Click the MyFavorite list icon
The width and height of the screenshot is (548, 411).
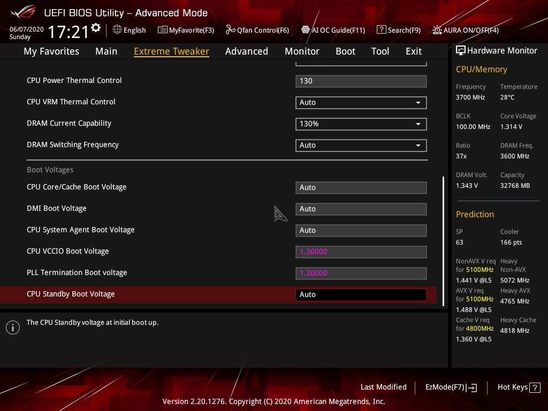(x=163, y=30)
